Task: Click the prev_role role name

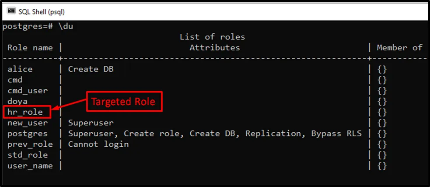Action: (30, 144)
